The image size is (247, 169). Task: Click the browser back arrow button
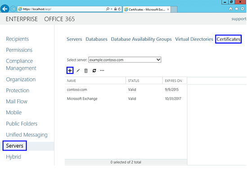click(4, 9)
